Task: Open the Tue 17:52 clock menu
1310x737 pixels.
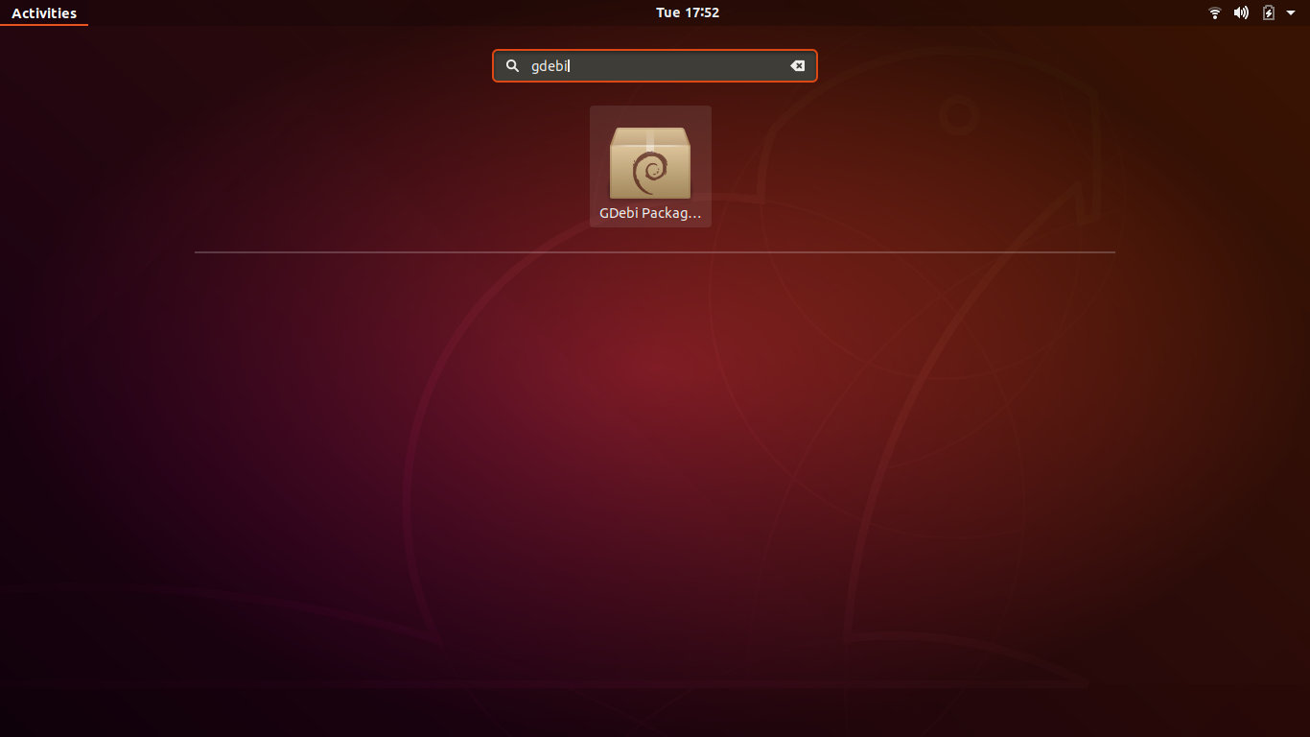Action: 688,12
